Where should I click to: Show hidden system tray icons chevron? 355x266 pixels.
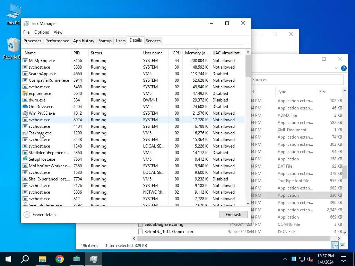[285, 259]
